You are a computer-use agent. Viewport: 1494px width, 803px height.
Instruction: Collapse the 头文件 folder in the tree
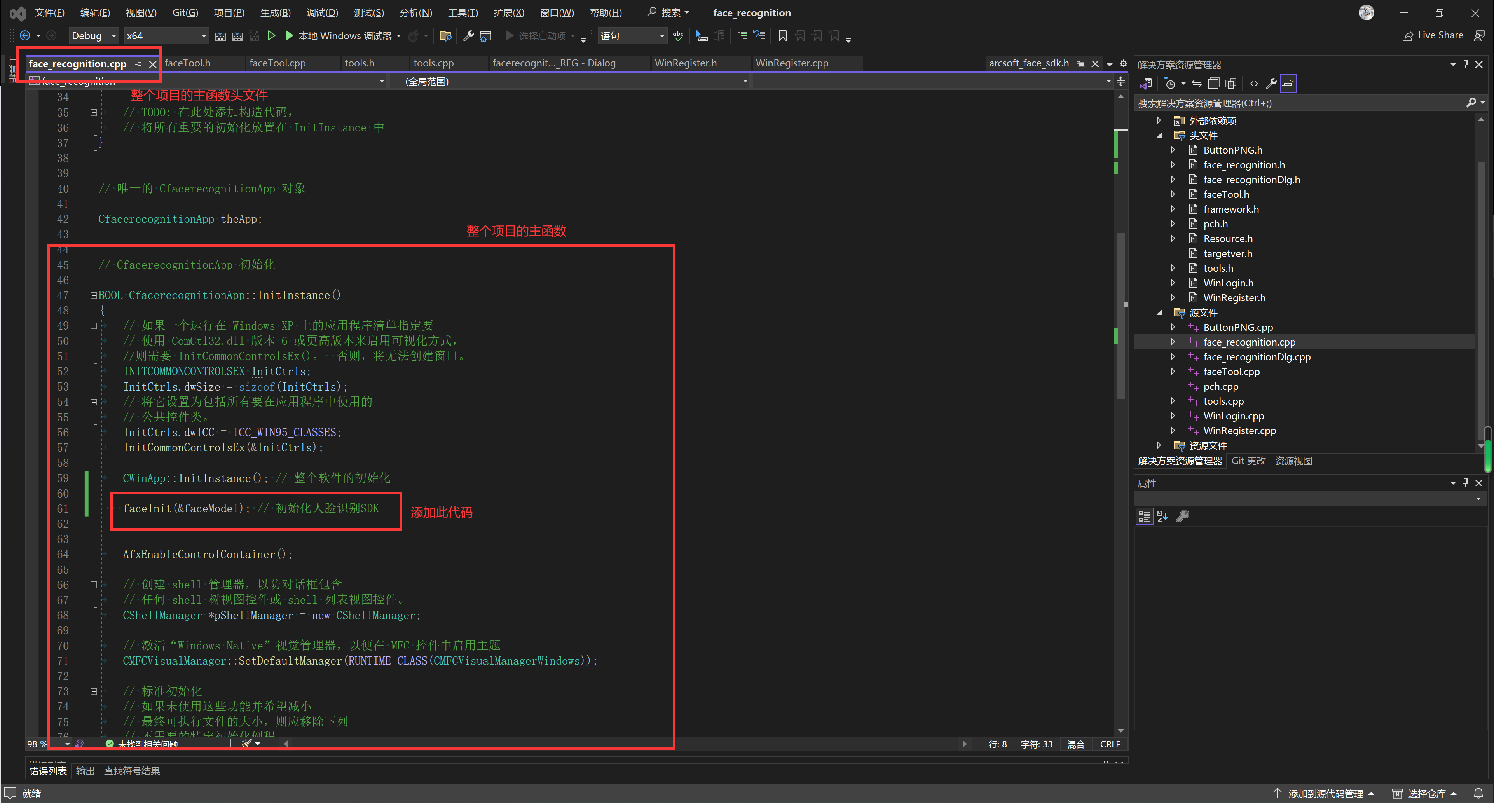1159,135
